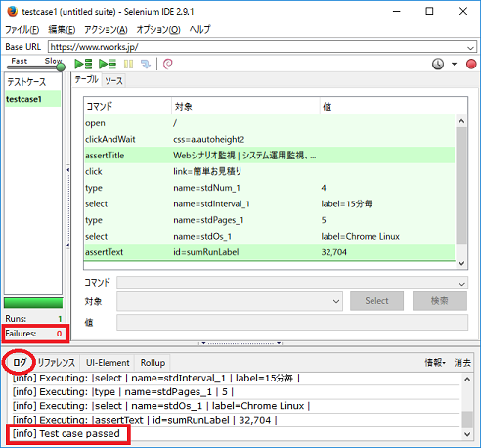
Task: Play current test case button
Action: tap(108, 64)
